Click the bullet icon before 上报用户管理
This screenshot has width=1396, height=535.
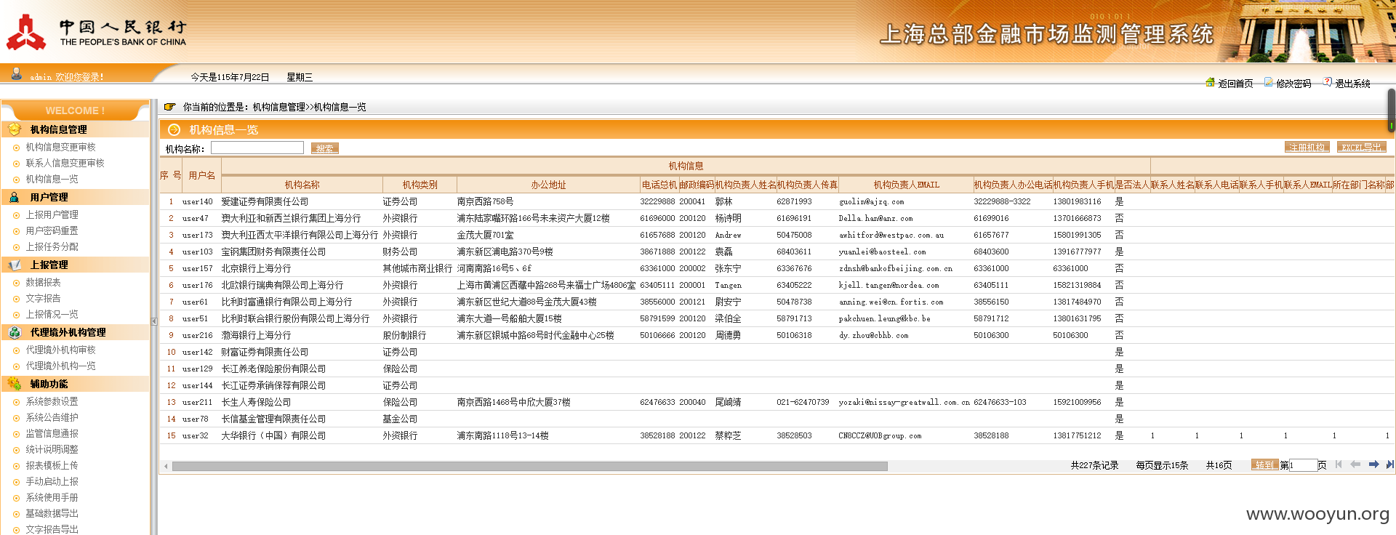(x=16, y=215)
